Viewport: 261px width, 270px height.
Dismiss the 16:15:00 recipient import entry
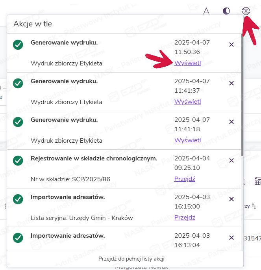[231, 199]
